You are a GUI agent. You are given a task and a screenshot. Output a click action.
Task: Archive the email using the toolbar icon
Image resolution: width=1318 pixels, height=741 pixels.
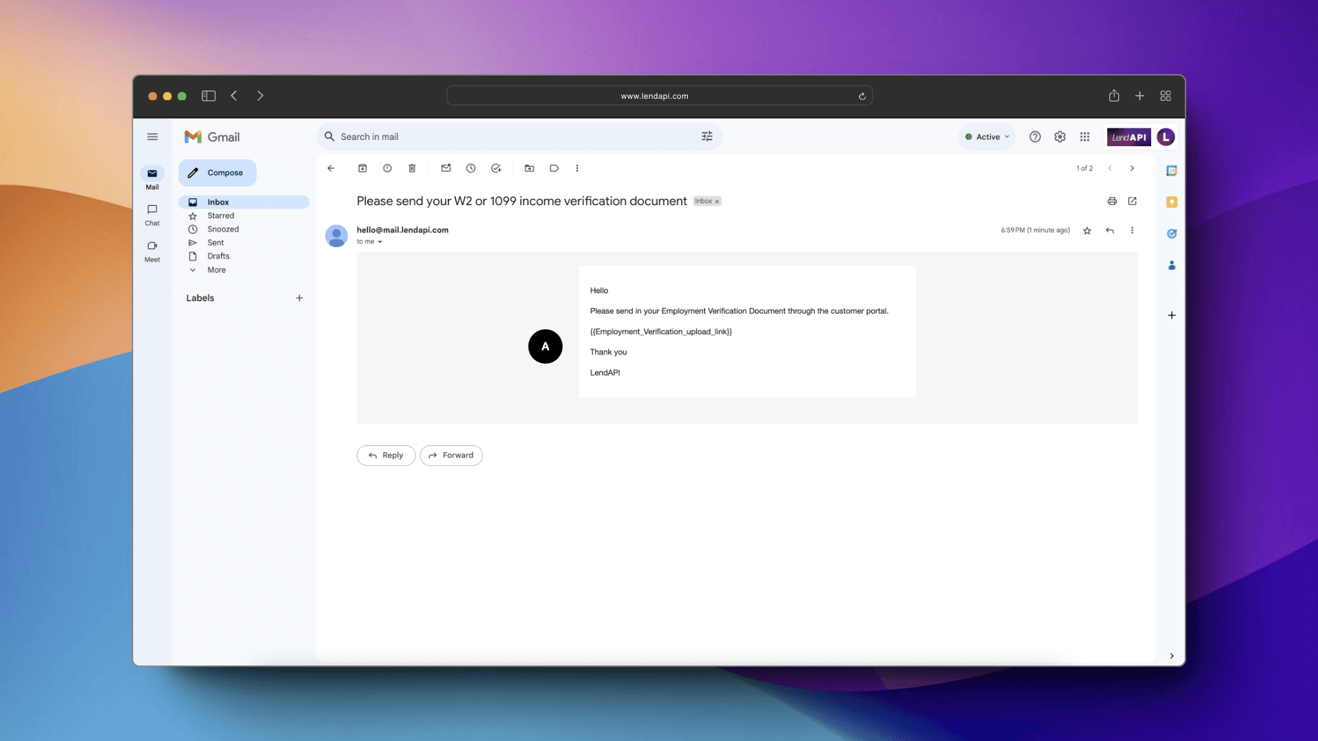pos(363,168)
